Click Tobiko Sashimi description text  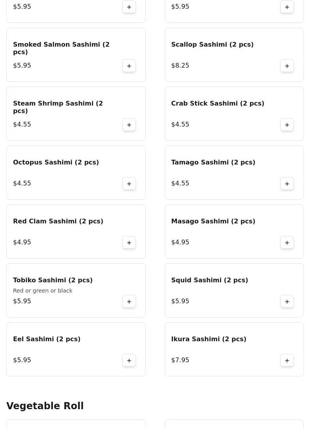click(x=43, y=291)
